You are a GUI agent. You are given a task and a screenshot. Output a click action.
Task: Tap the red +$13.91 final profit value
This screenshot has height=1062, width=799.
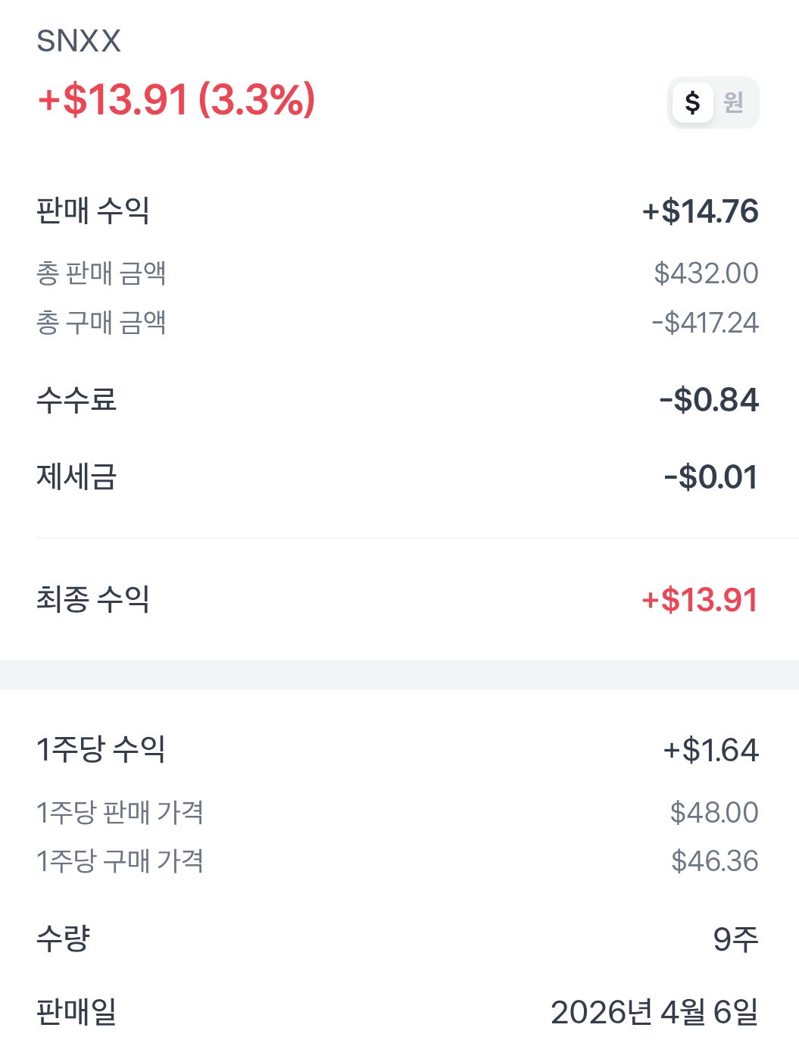point(699,600)
